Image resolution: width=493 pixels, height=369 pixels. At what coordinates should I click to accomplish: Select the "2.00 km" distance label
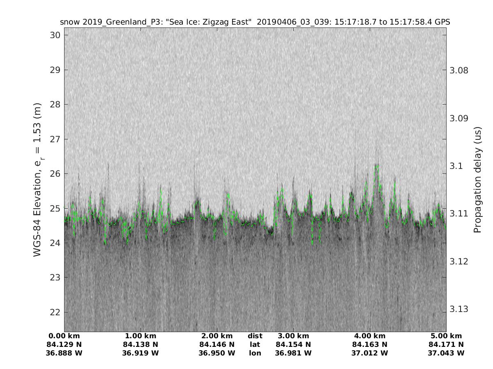[217, 336]
